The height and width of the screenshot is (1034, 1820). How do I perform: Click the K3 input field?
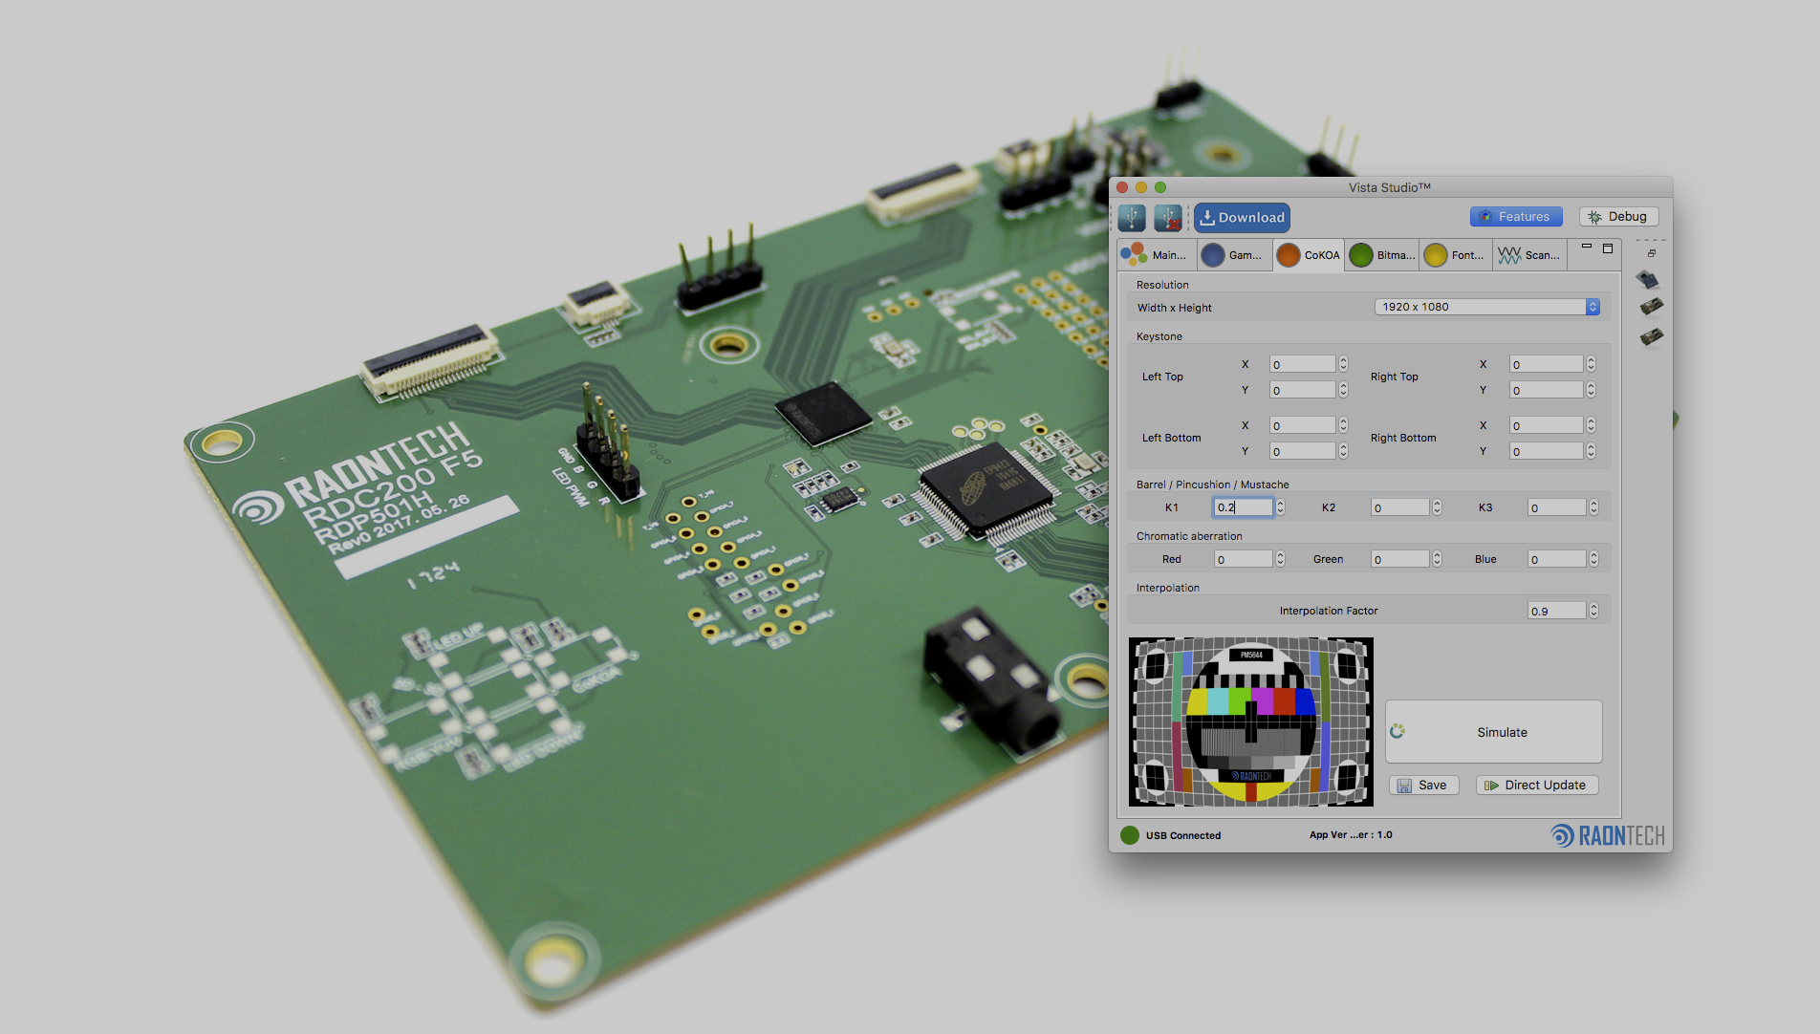point(1557,507)
